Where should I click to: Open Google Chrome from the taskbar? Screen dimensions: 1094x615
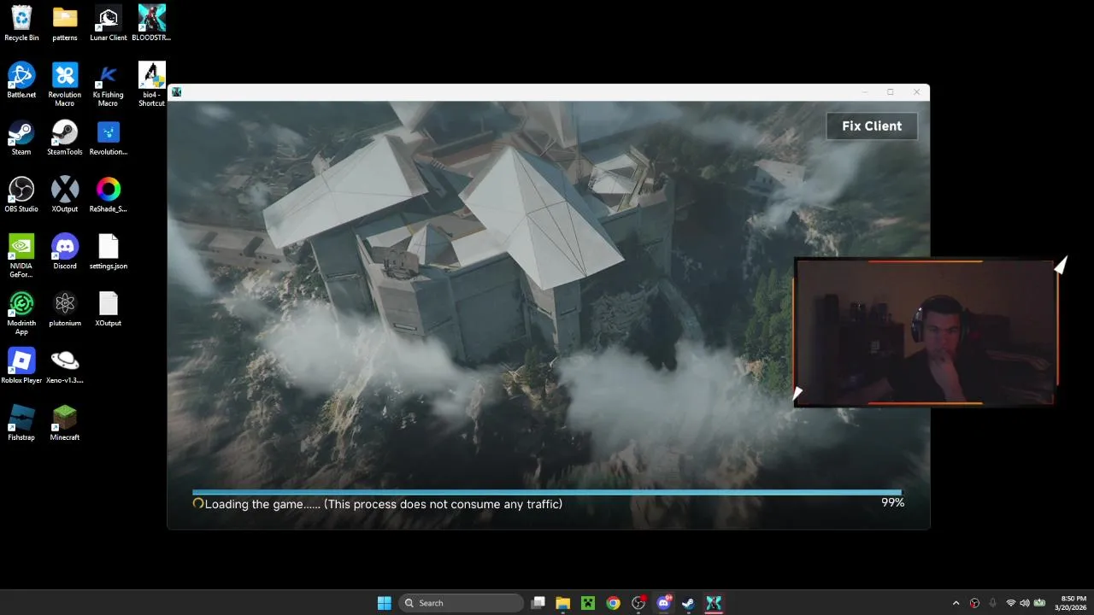point(613,603)
